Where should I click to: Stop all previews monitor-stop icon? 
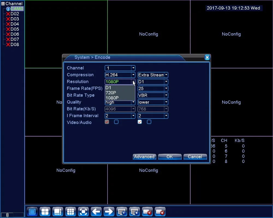pyautogui.click(x=135, y=211)
